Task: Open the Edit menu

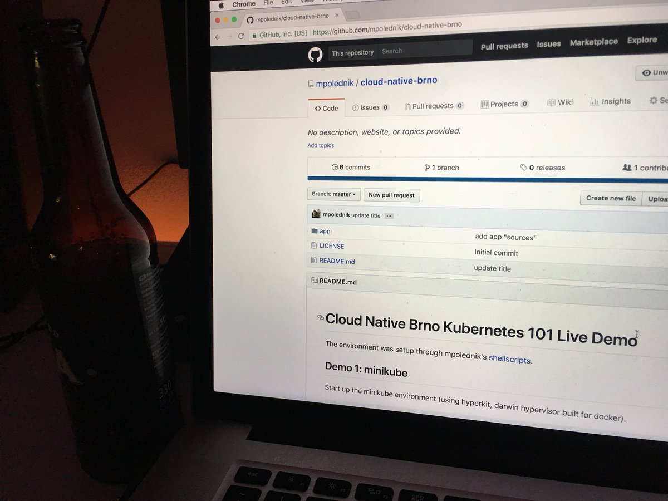Action: [287, 2]
